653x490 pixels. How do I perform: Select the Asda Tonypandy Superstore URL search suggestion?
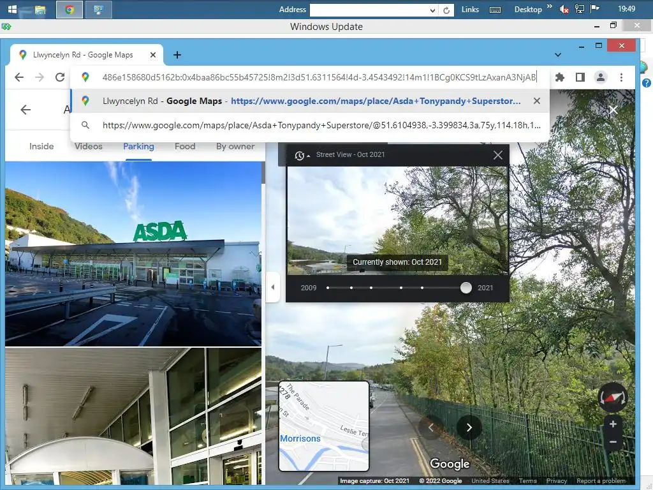click(311, 125)
